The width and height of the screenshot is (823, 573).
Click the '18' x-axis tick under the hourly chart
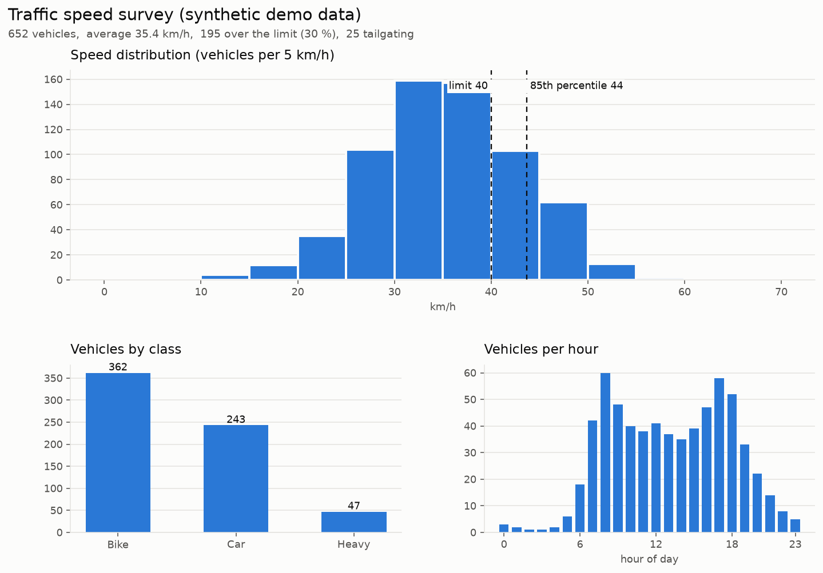point(732,544)
